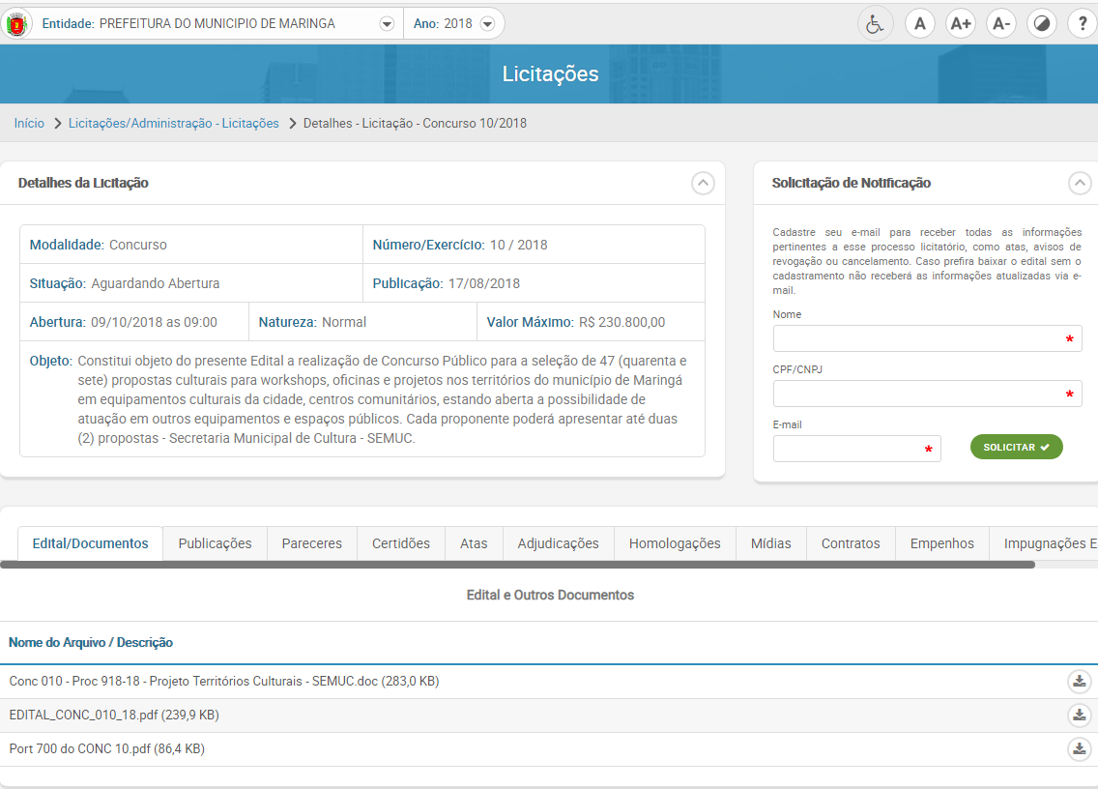Decrease font size with A- icon
This screenshot has width=1098, height=789.
1000,23
